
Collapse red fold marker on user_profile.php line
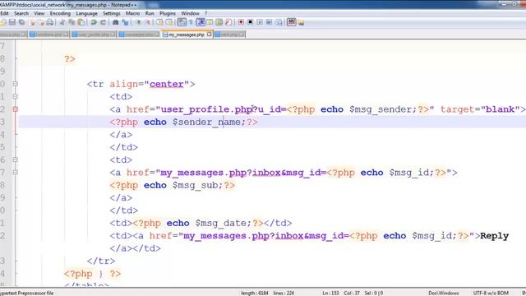16,109
